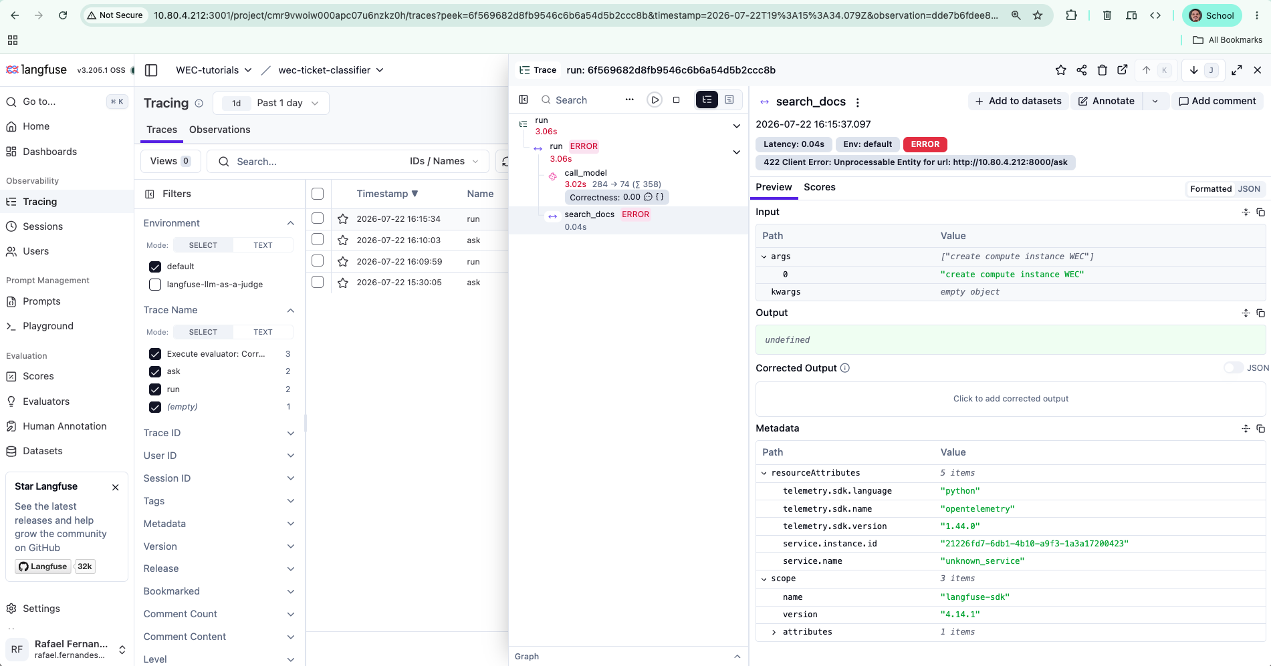The image size is (1271, 666).
Task: Uncheck Execute evaluator trace name filter
Action: pyautogui.click(x=155, y=354)
